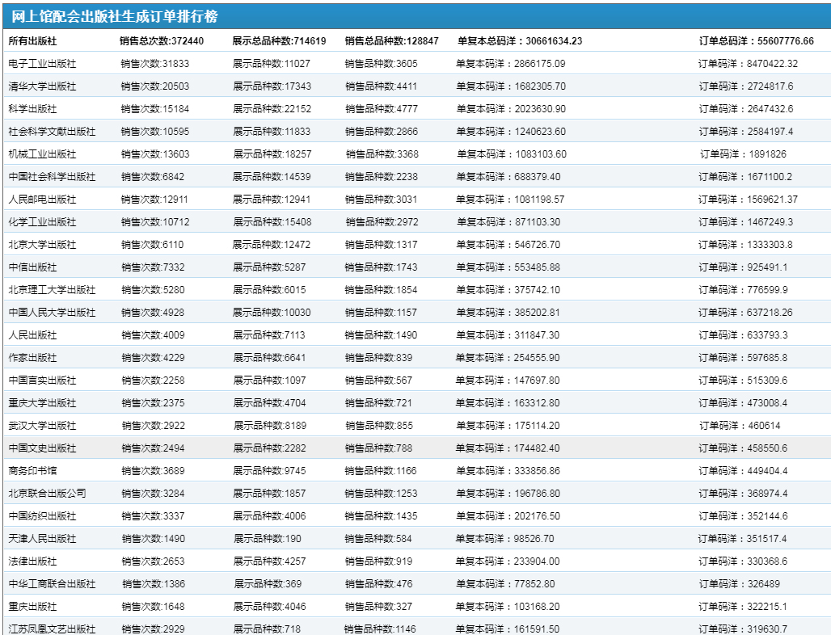
Task: Click the page title 网上馆配会出版社生成订单排行榜
Action: 114,17
